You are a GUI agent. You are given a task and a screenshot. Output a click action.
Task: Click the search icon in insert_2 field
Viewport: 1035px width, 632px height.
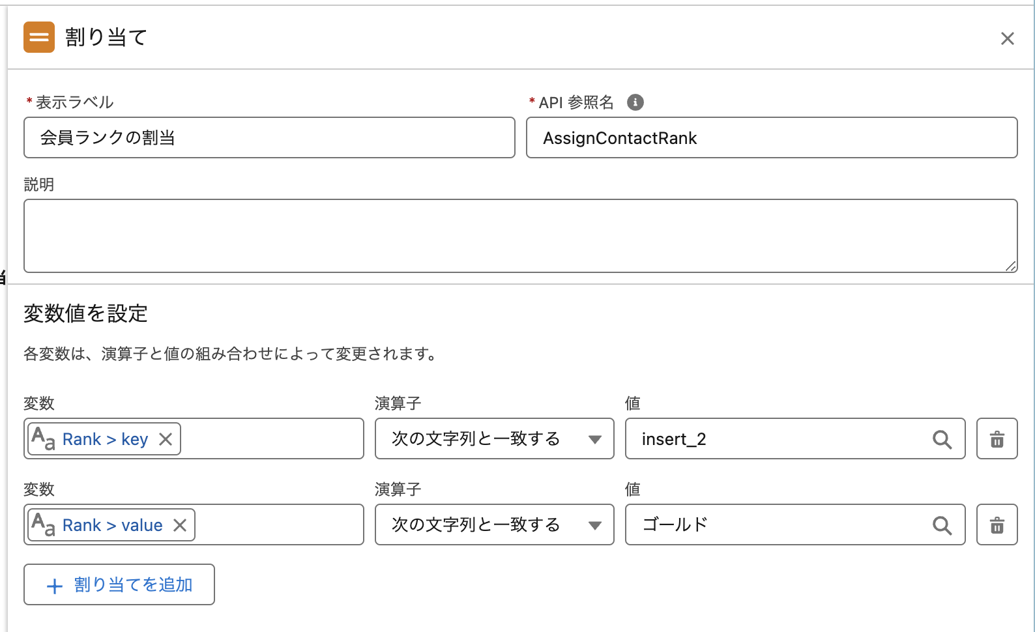tap(942, 440)
